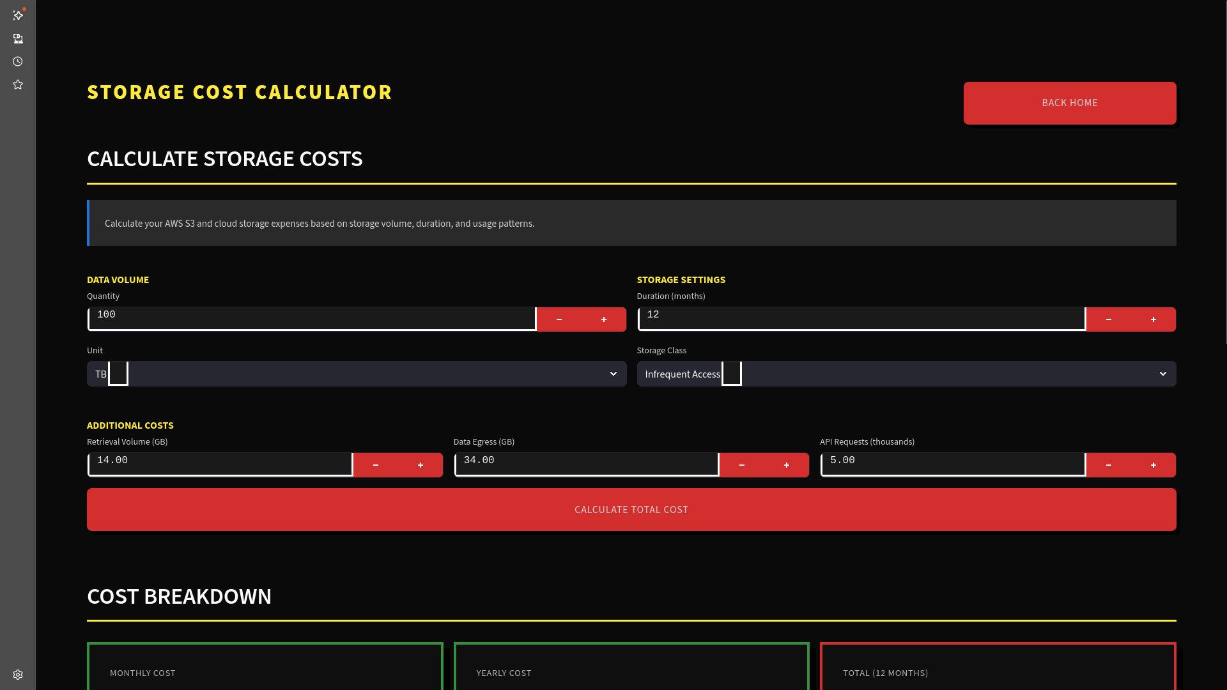Click the Duration months input field

[861, 318]
